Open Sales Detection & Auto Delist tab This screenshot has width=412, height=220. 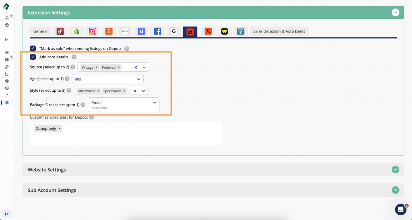279,31
